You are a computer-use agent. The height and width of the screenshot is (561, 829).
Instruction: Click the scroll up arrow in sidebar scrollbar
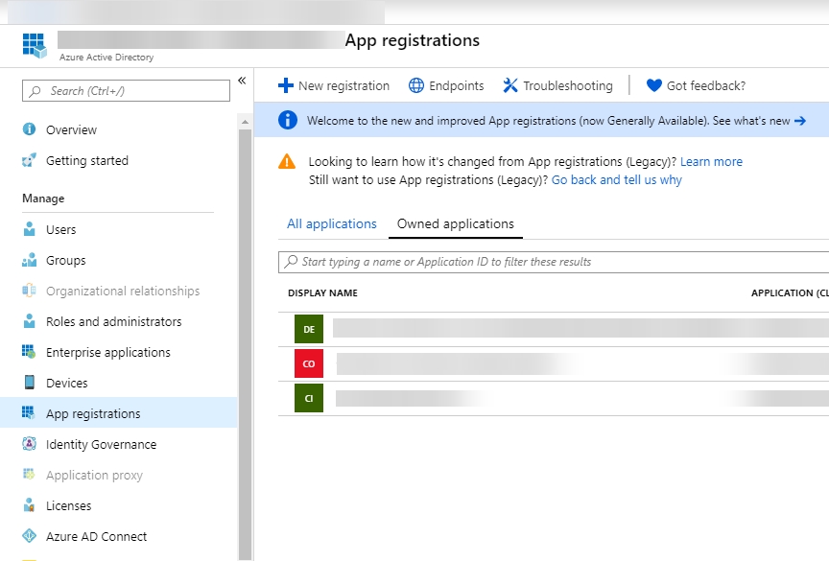[x=245, y=122]
